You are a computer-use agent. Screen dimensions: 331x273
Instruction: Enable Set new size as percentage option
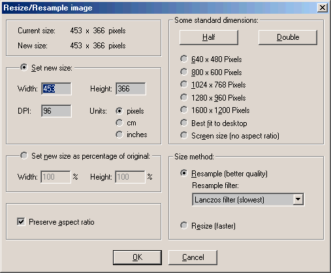pos(24,155)
